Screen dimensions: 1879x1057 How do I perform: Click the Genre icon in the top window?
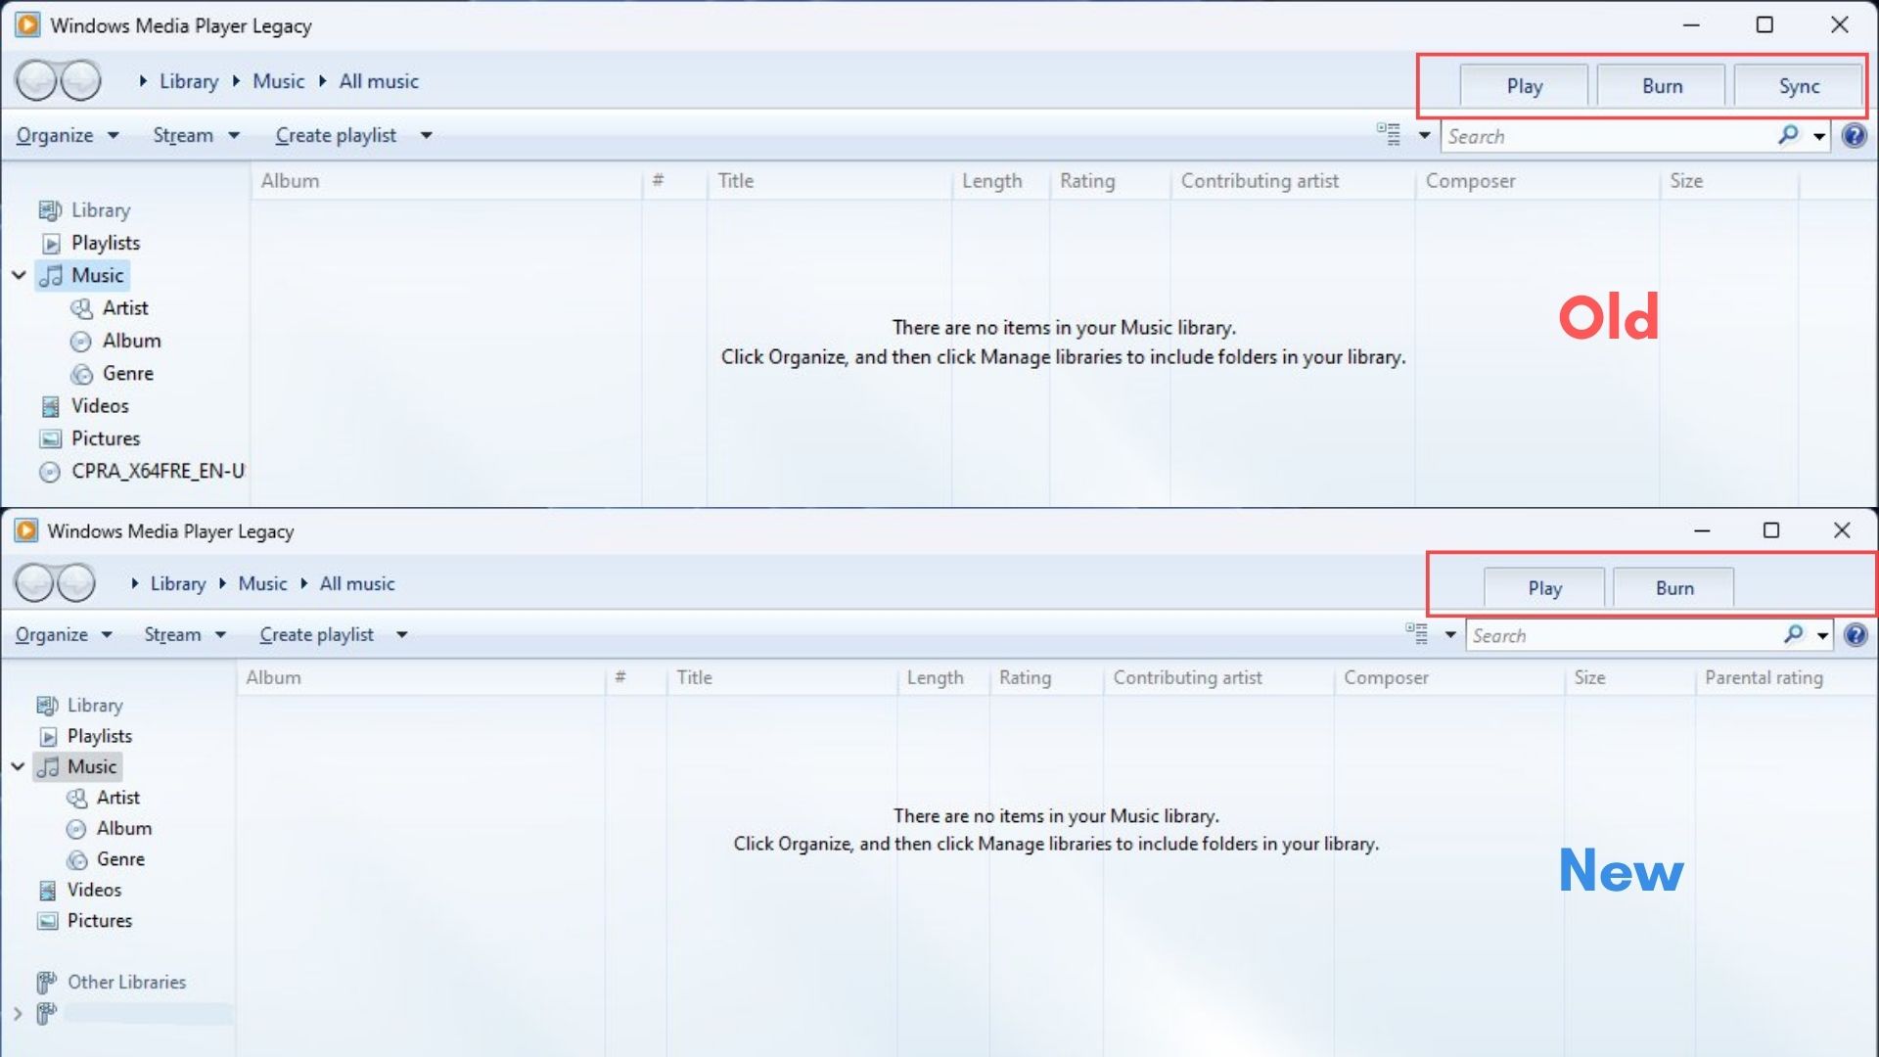(x=82, y=374)
